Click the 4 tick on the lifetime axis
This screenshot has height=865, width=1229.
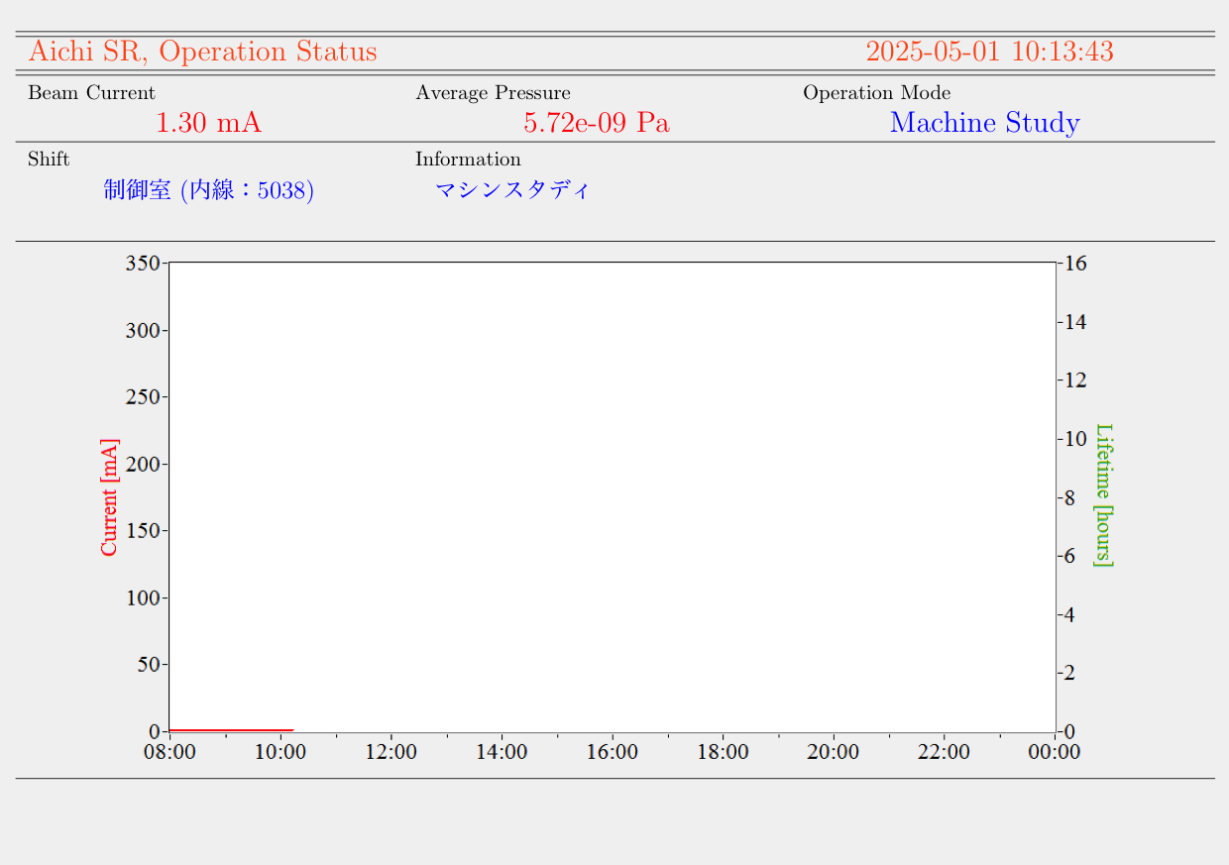tap(1070, 614)
